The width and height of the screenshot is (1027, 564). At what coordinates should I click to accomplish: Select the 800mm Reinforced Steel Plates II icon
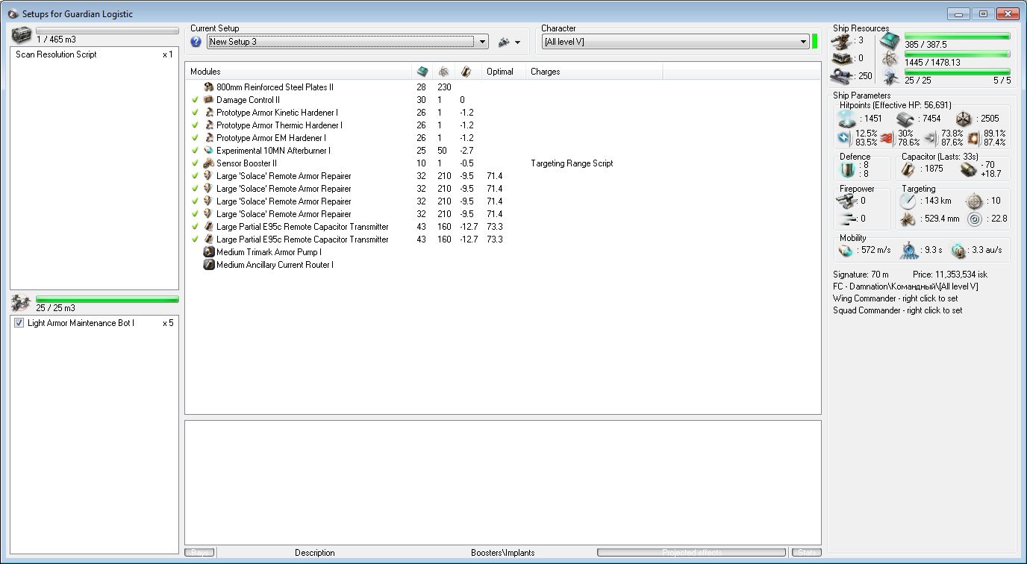[x=209, y=87]
